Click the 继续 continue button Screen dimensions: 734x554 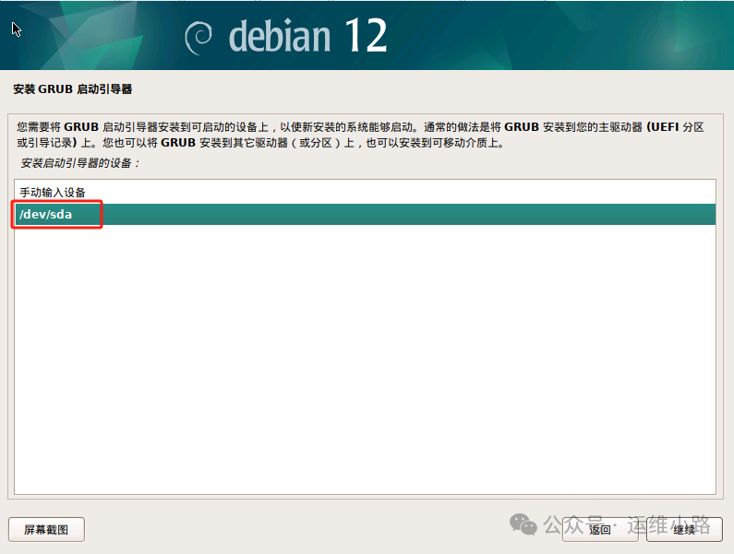coord(684,529)
